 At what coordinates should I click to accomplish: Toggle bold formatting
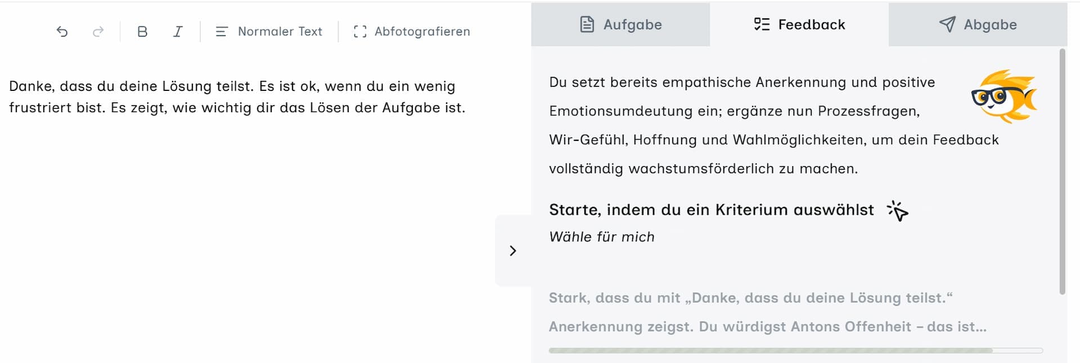pos(142,31)
